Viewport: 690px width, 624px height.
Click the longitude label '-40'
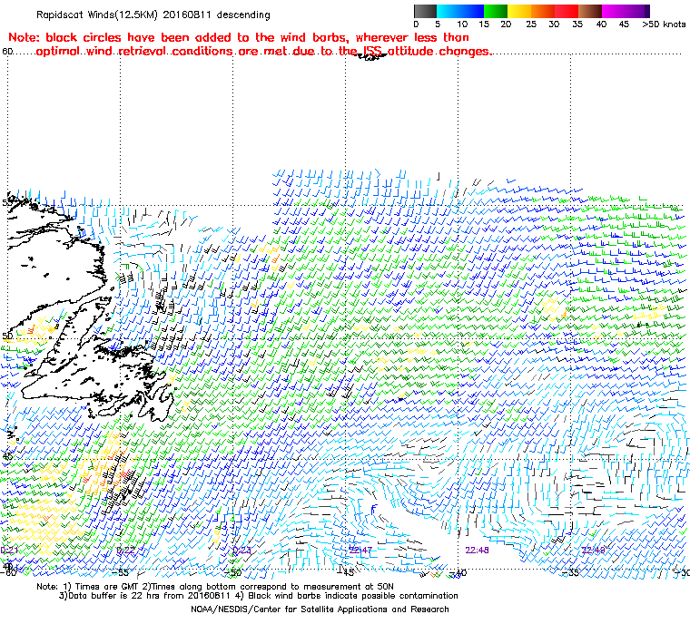pos(458,572)
